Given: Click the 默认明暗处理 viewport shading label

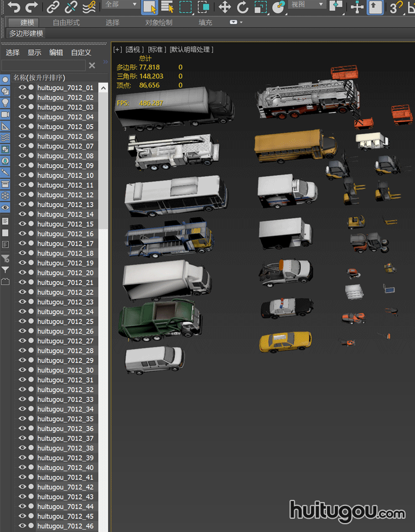Looking at the screenshot, I should (x=191, y=49).
